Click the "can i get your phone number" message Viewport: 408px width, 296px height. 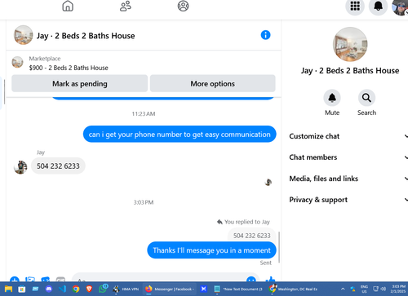180,135
